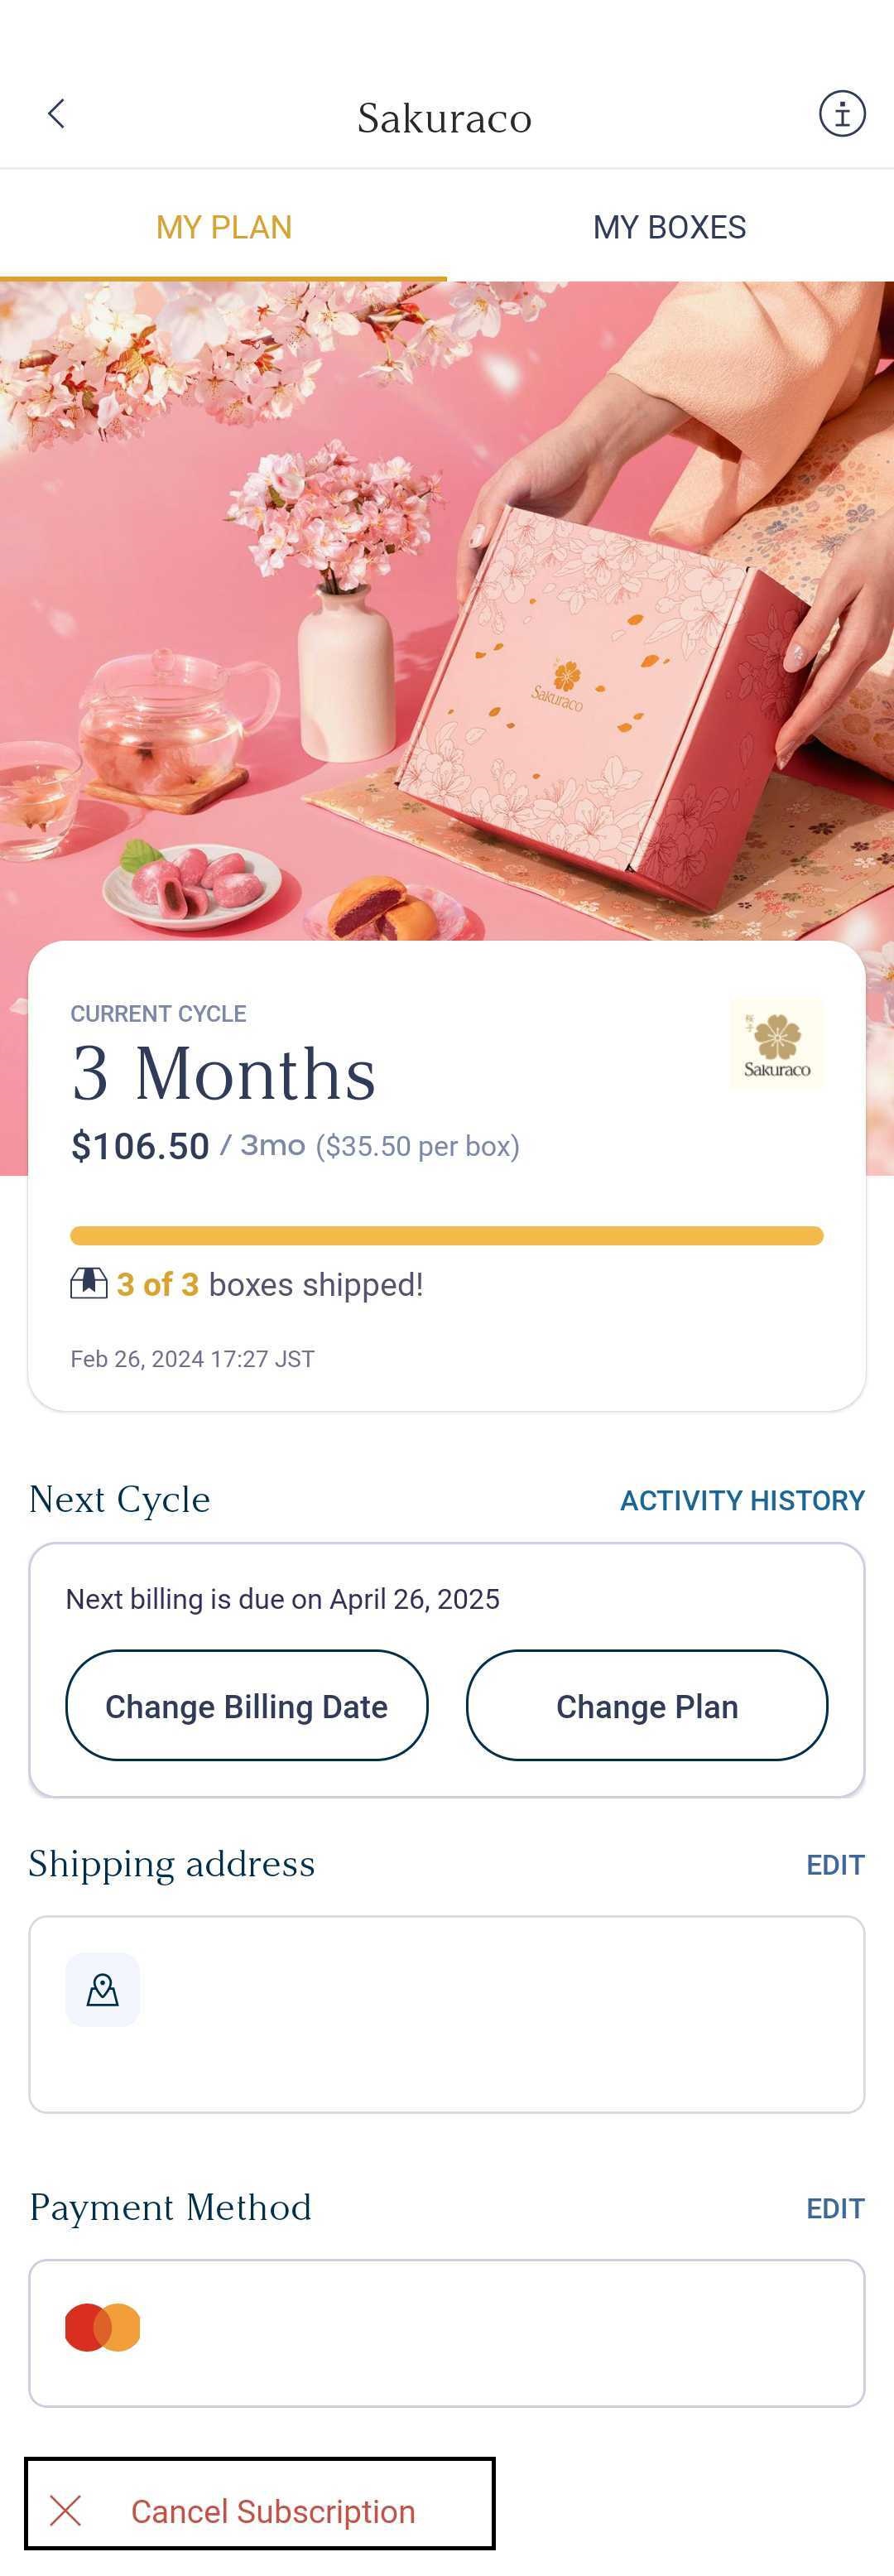Tap the Sakuraco flower logo thumbnail

(777, 1044)
